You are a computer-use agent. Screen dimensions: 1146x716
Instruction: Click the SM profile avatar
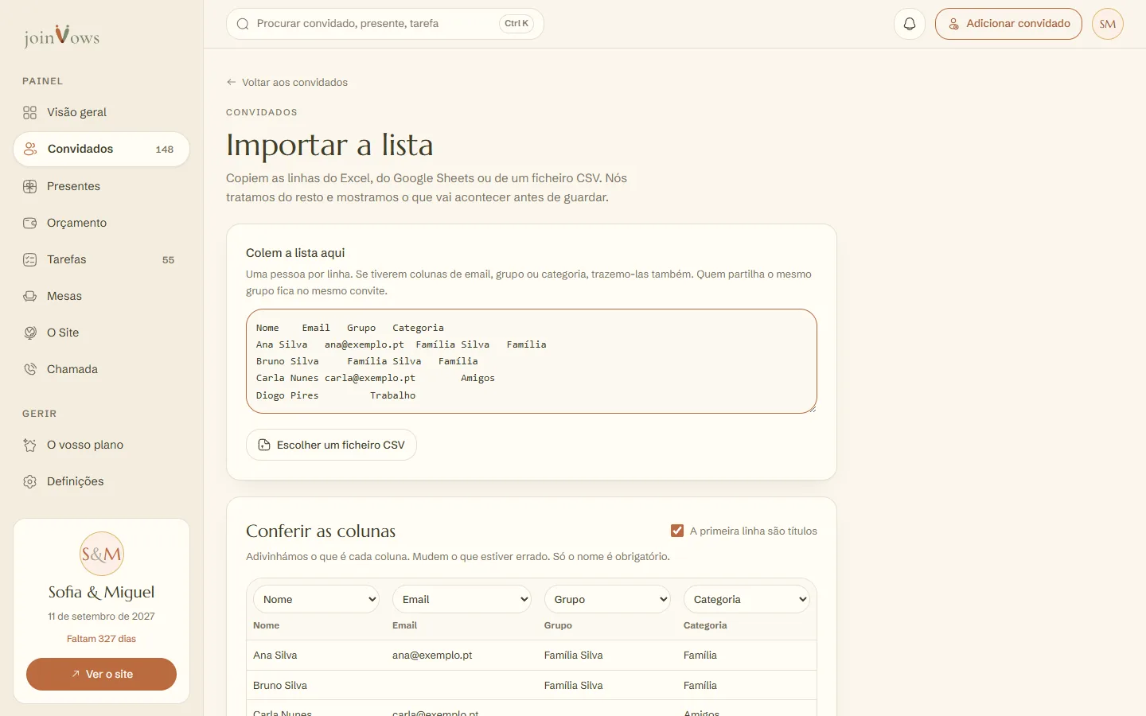(x=1108, y=24)
